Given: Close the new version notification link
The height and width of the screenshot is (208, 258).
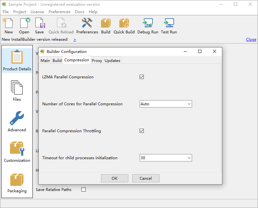Looking at the screenshot, I should click(251, 39).
